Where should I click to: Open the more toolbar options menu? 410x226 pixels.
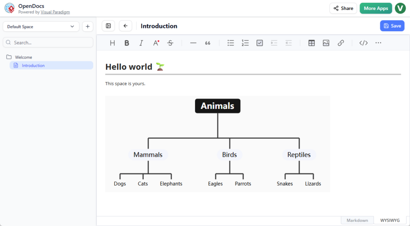click(x=378, y=43)
